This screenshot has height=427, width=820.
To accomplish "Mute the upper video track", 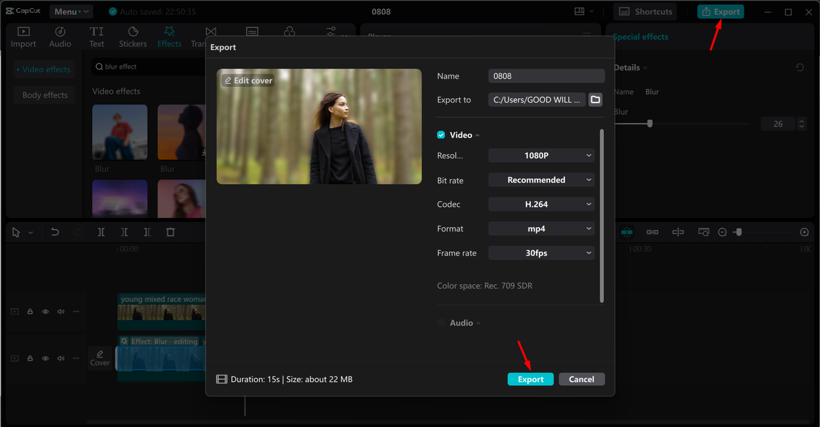I will [61, 312].
